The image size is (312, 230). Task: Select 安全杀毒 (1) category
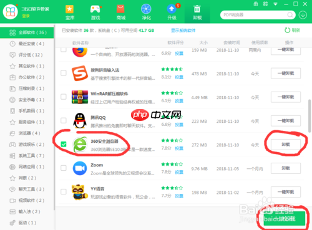coord(27,100)
